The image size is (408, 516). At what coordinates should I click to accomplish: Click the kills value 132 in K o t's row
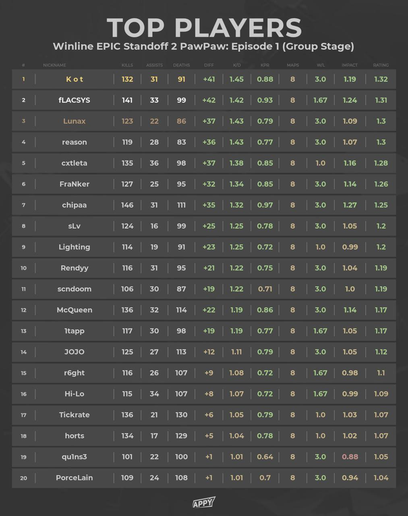127,79
